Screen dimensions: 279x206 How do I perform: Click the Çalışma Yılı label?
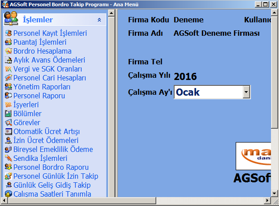click(149, 76)
